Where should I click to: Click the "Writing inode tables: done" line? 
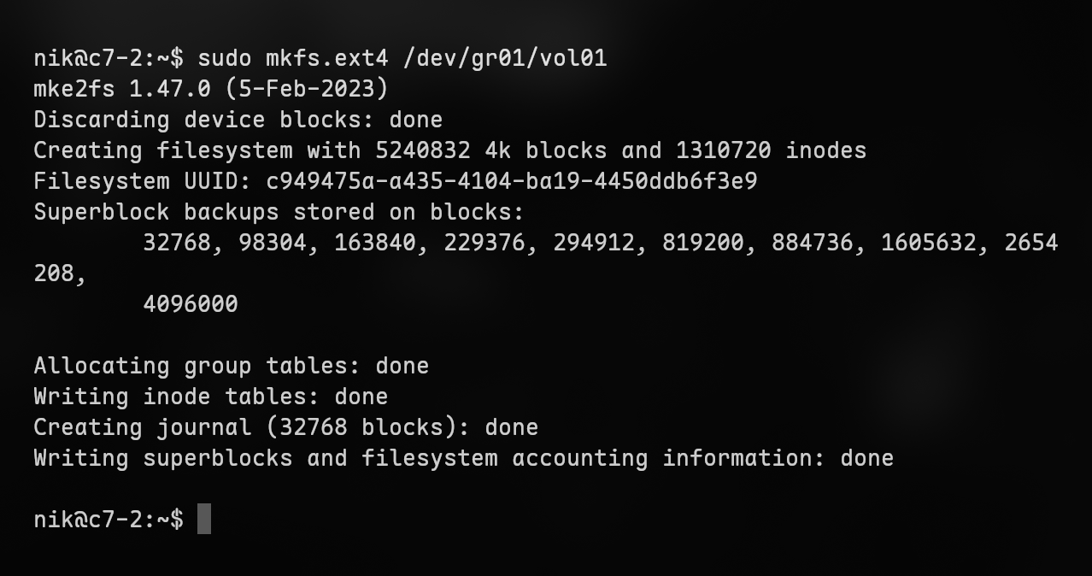(x=210, y=397)
